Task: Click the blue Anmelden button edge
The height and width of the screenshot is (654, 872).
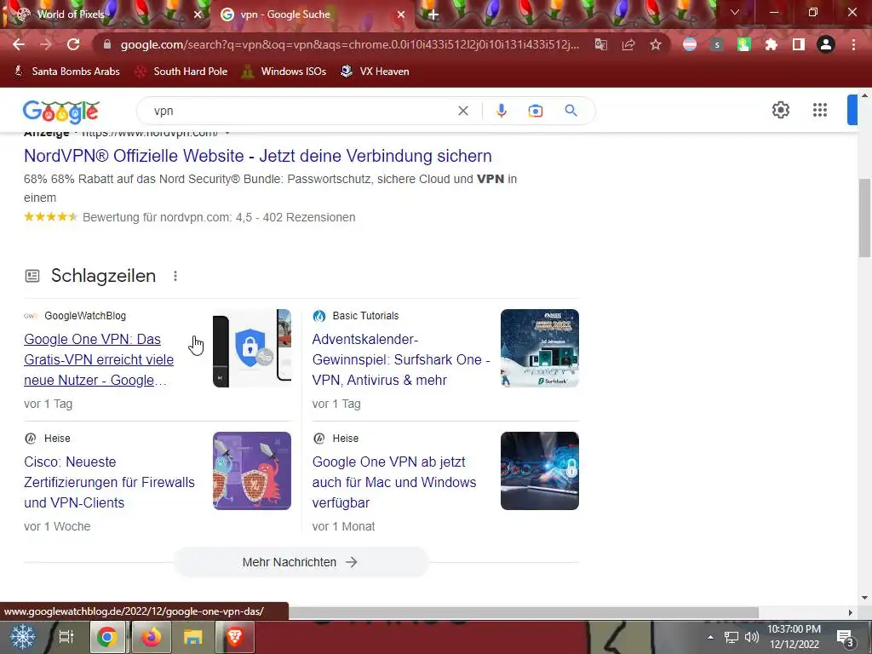Action: pyautogui.click(x=852, y=110)
